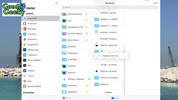Collapse the Locations section
The image size is (178, 100).
point(57,14)
